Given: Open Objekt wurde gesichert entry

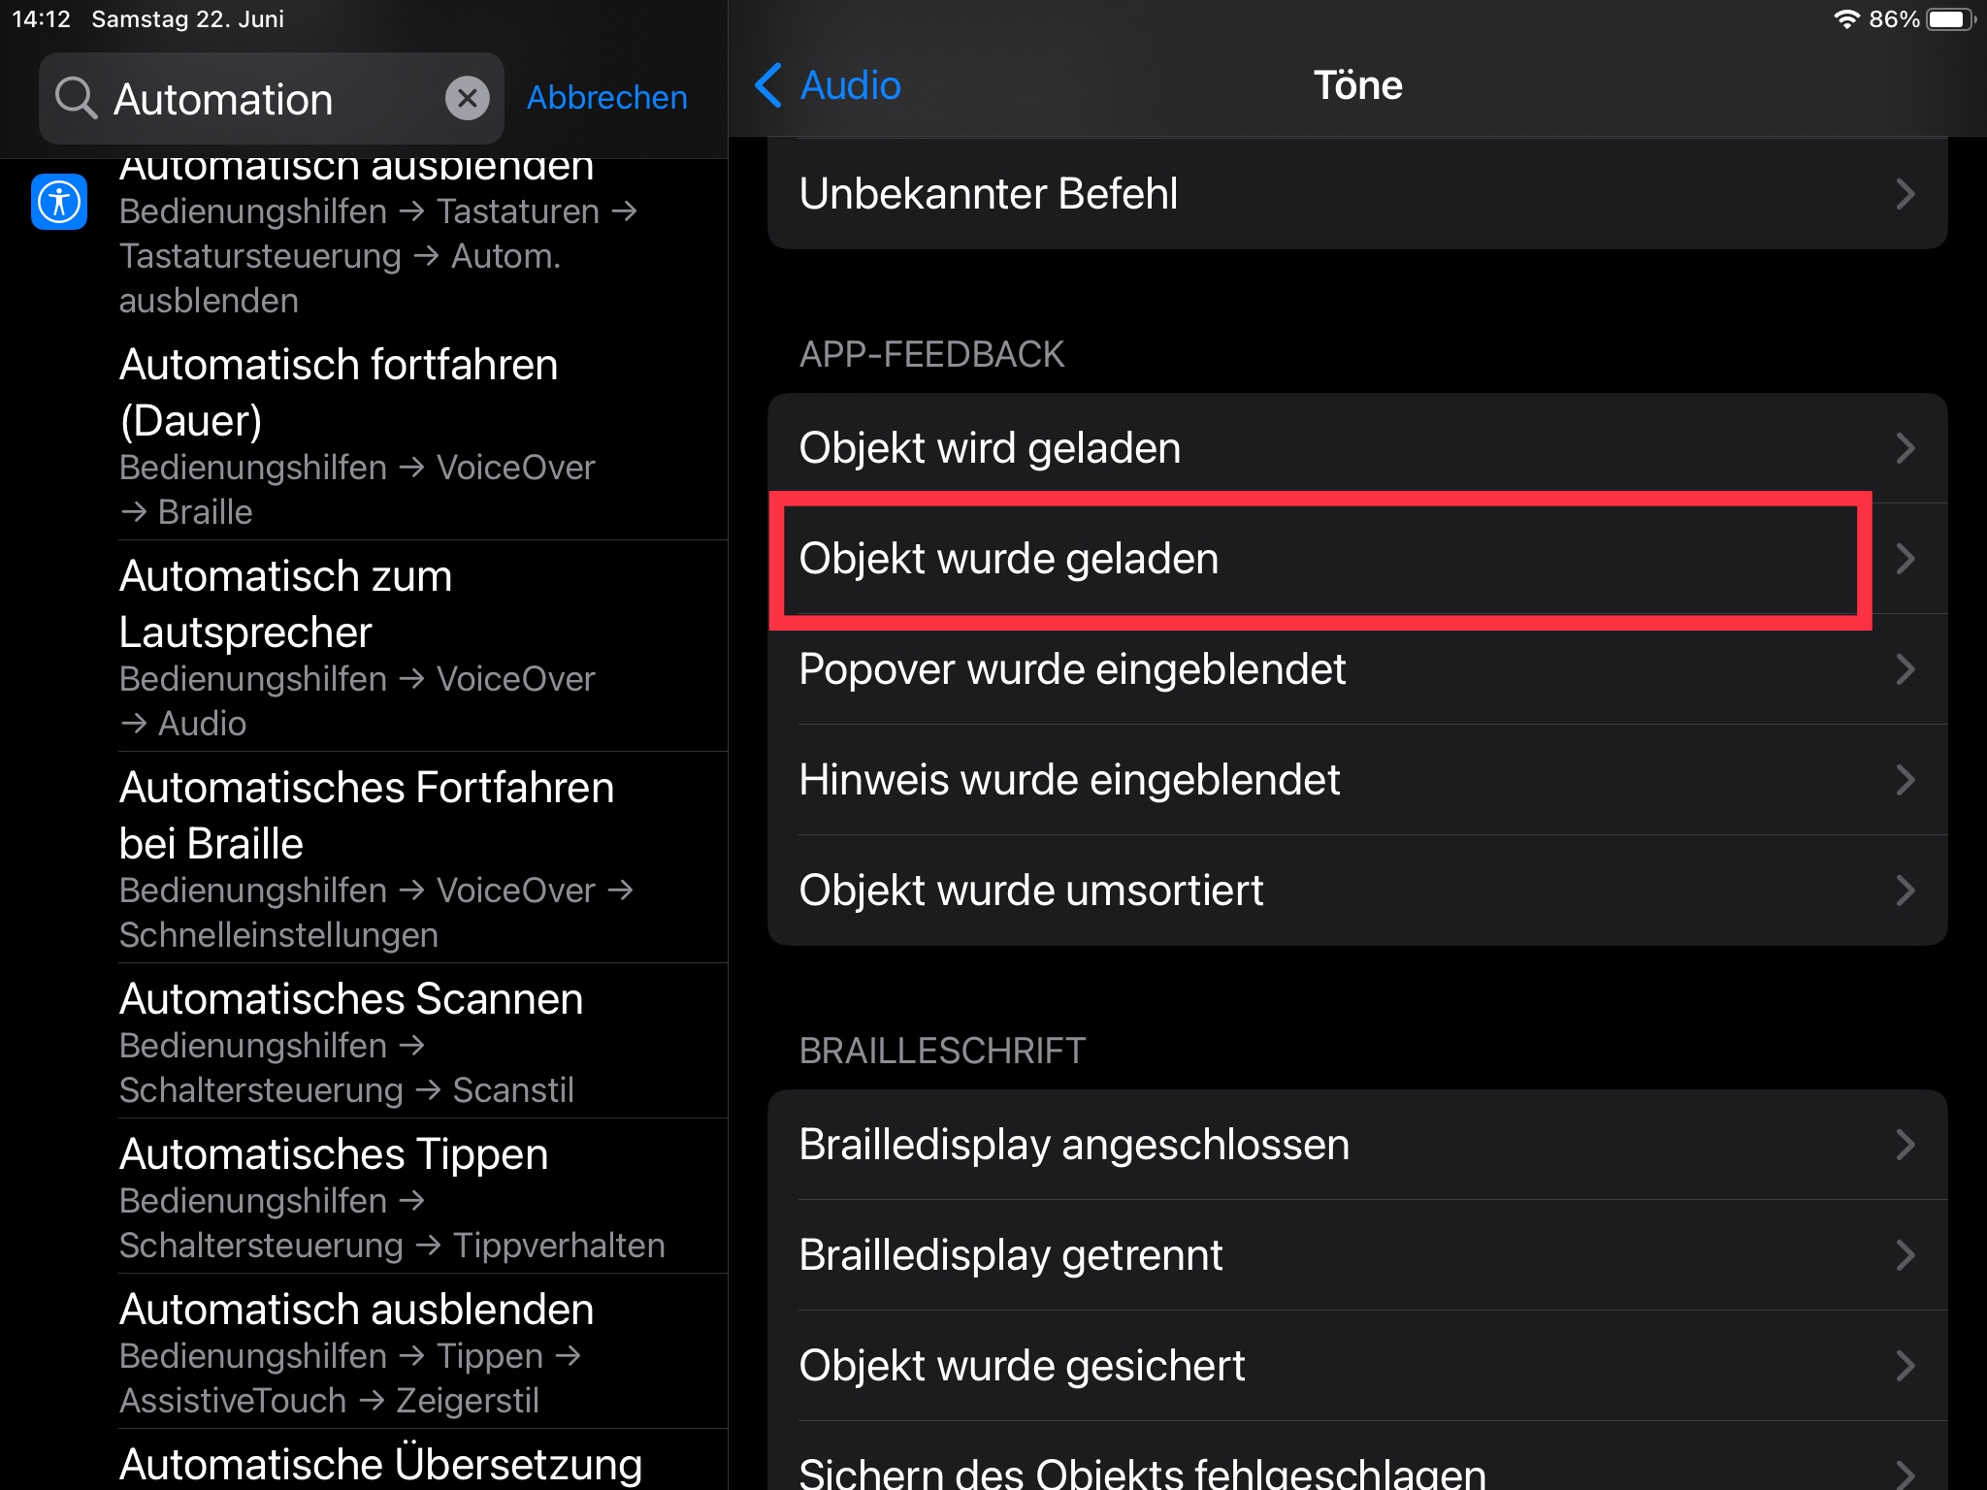Looking at the screenshot, I should point(1356,1366).
